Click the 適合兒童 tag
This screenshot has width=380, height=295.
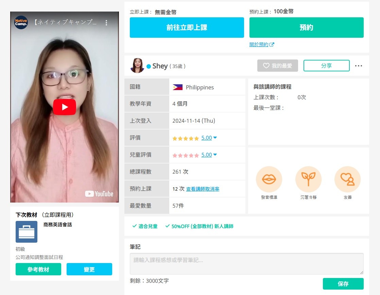tap(145, 226)
